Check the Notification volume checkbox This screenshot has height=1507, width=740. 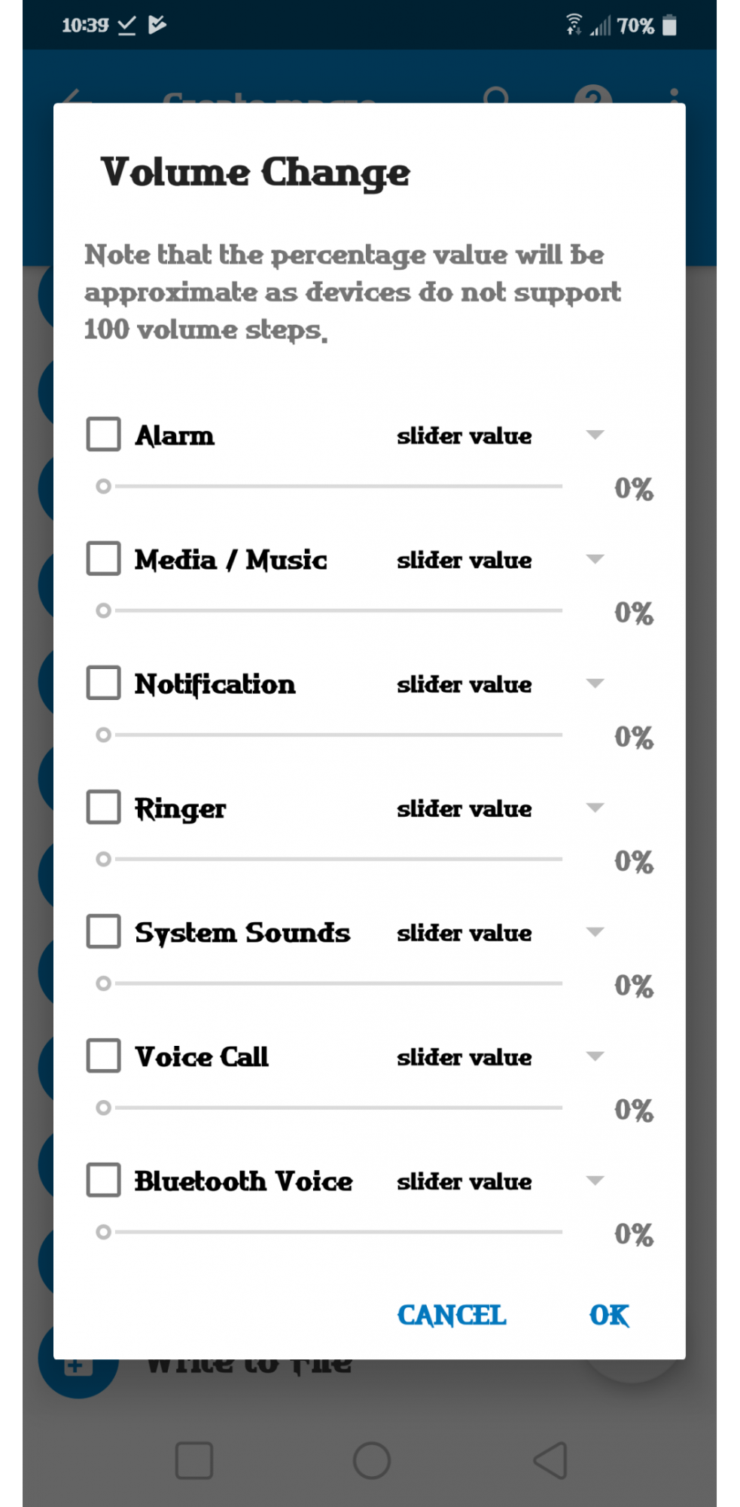(x=104, y=683)
